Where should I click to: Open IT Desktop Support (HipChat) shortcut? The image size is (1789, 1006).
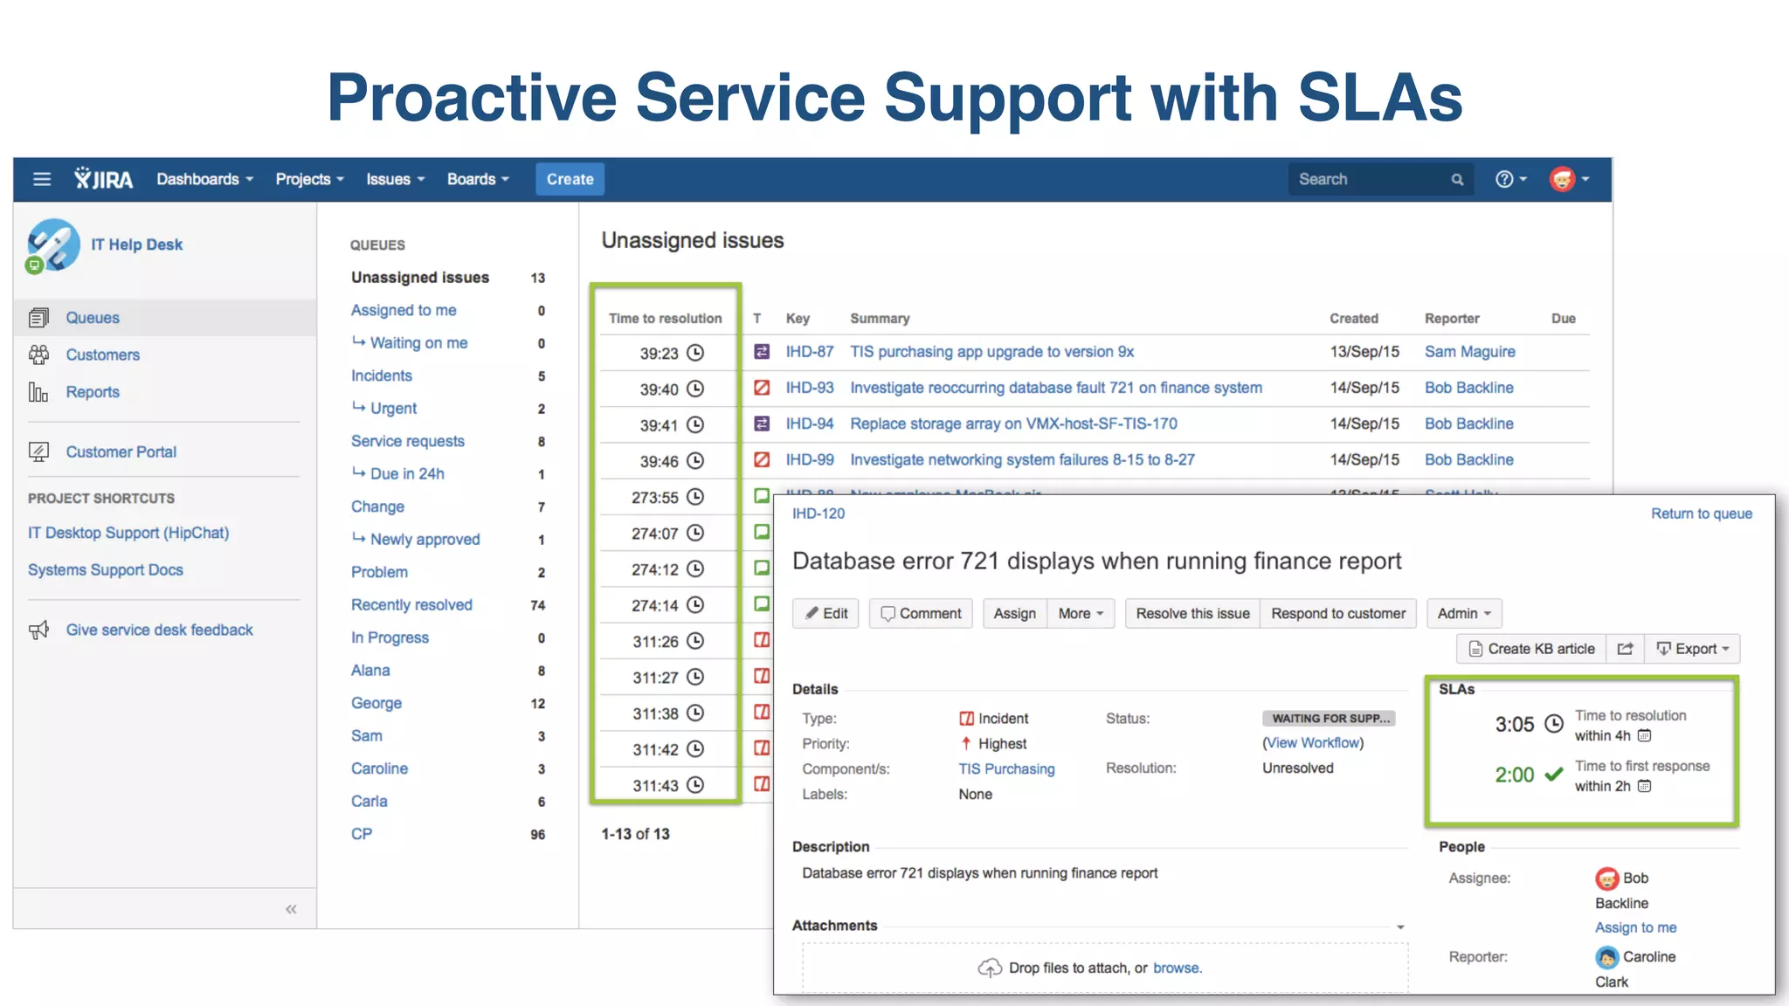(x=128, y=533)
